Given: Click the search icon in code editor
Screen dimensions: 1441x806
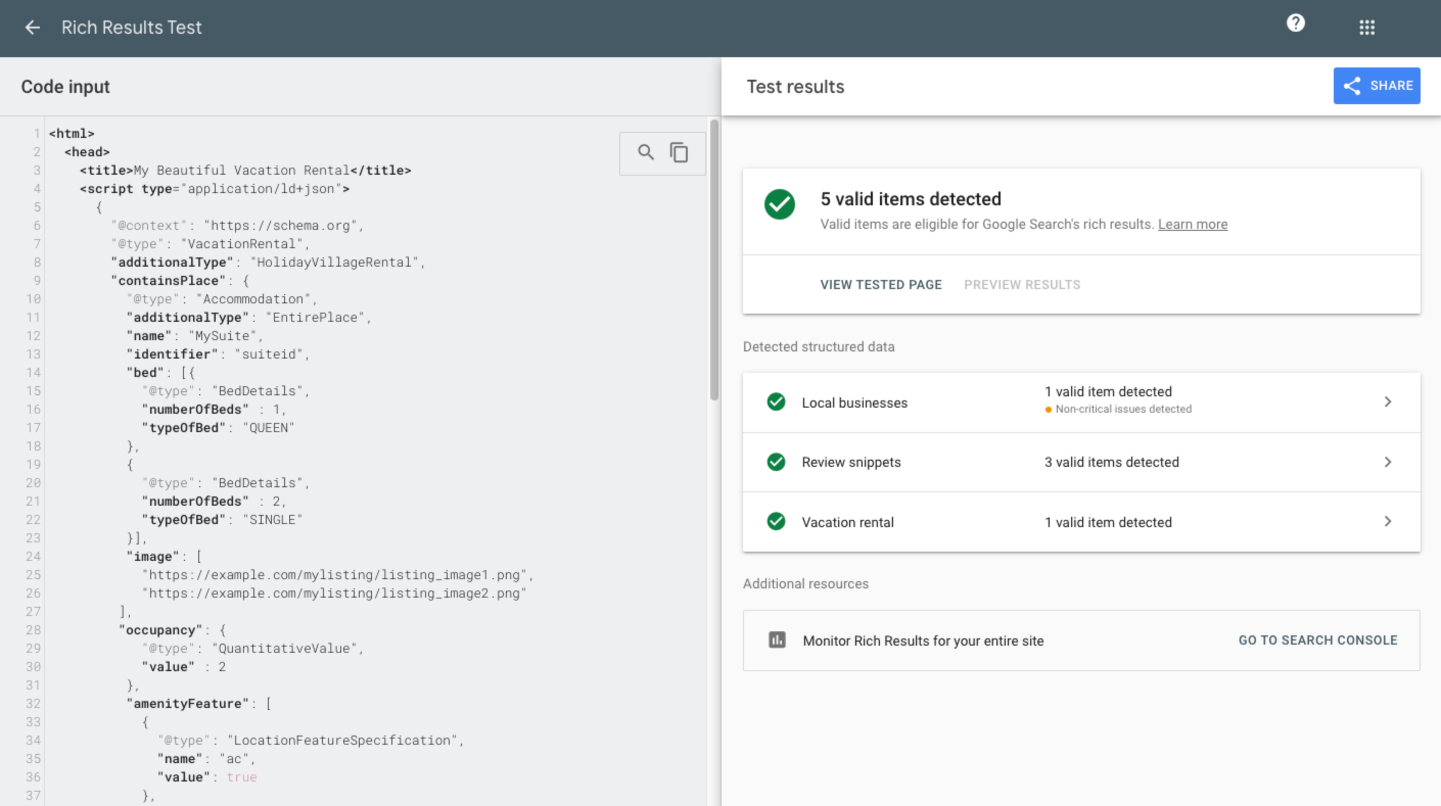Looking at the screenshot, I should [644, 151].
